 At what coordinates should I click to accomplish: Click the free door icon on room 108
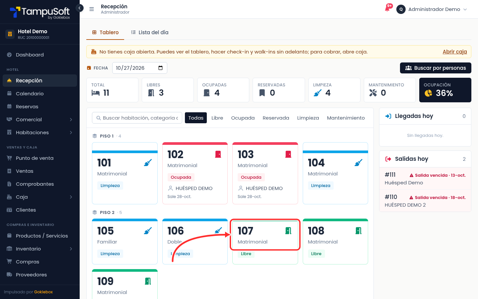coord(358,231)
